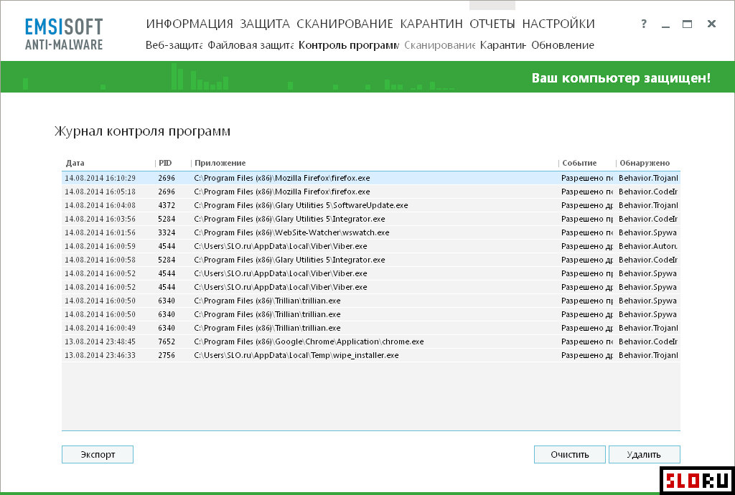Go to the ЗАЩИТА main menu
Image resolution: width=735 pixels, height=495 pixels.
265,24
